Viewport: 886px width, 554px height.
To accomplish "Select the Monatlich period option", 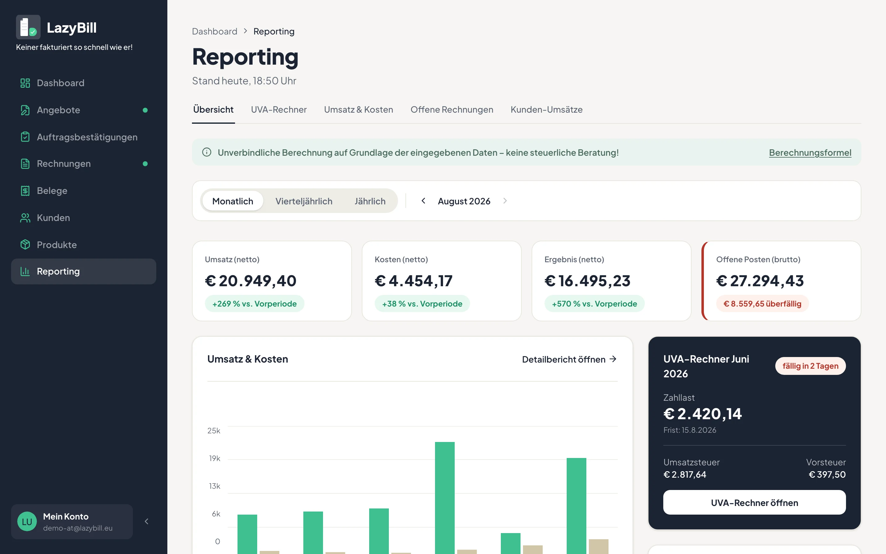I will click(x=233, y=201).
